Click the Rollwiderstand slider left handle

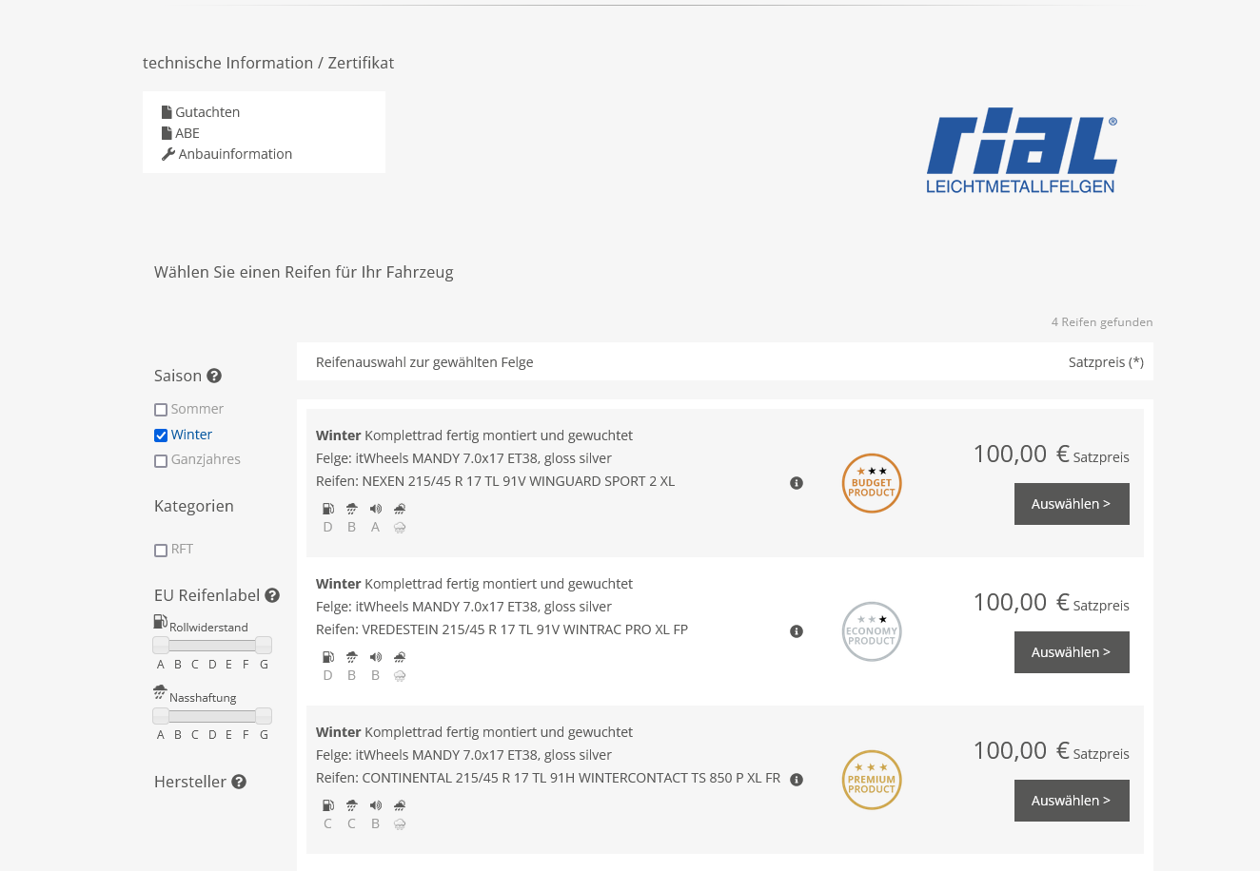(x=161, y=645)
